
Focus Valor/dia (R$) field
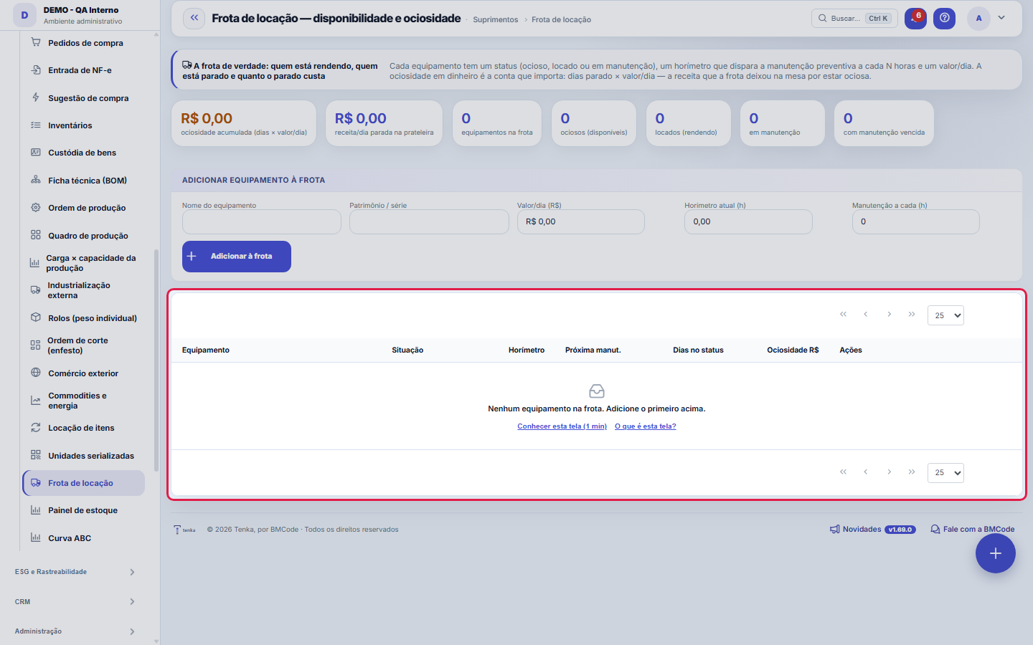tap(581, 221)
